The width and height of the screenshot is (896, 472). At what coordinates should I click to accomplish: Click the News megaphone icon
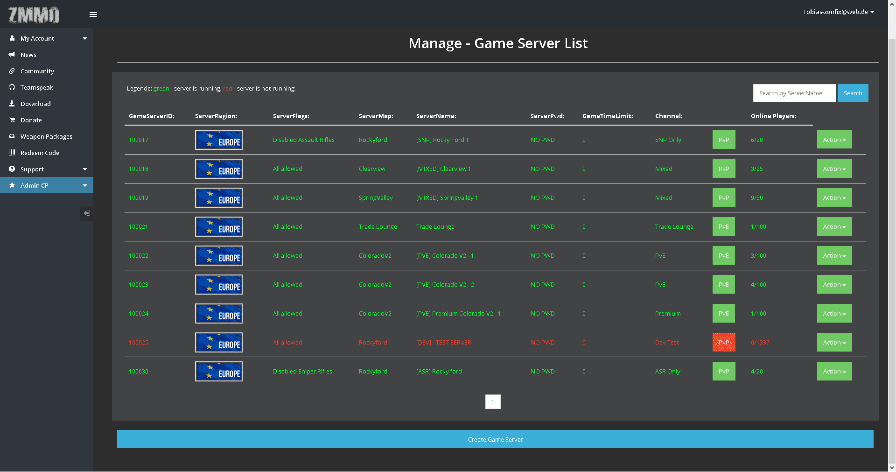(12, 55)
